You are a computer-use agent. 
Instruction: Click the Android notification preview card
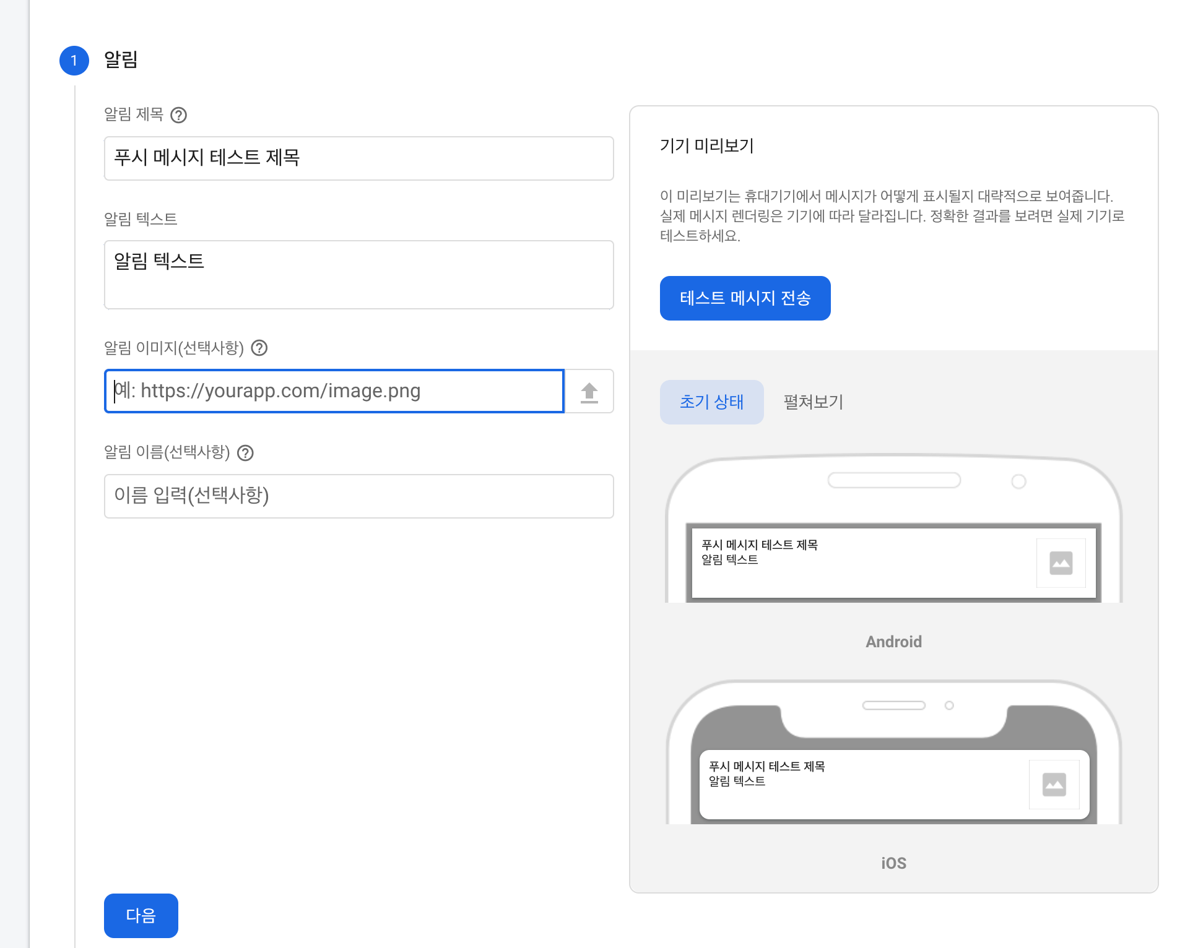(893, 563)
